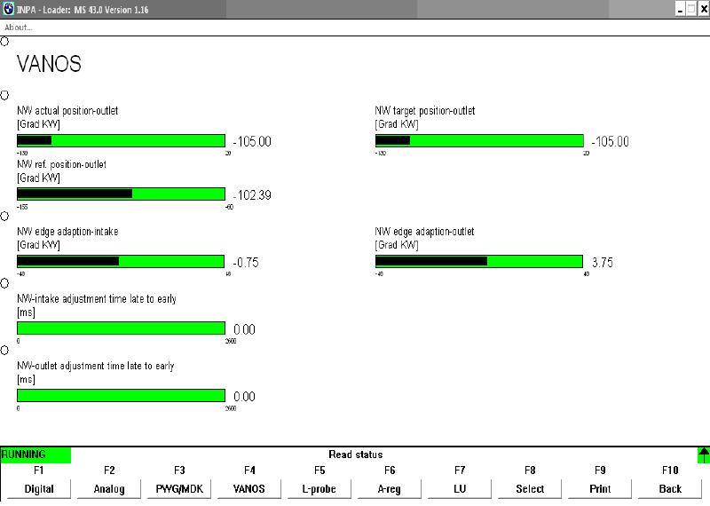Select F1 Digital function button
The image size is (710, 506).
click(39, 489)
